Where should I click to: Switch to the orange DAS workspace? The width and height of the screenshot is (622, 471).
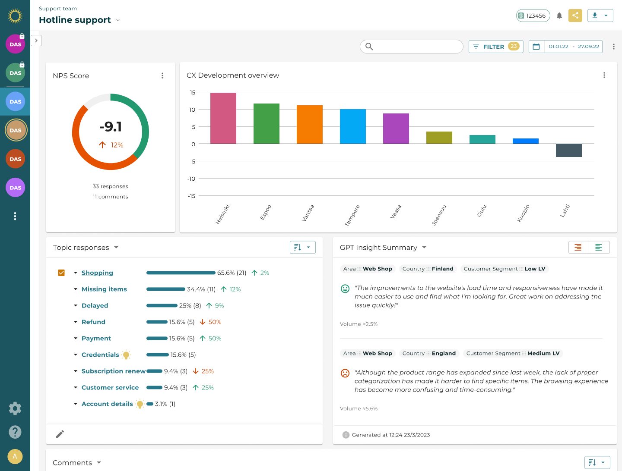pos(15,159)
